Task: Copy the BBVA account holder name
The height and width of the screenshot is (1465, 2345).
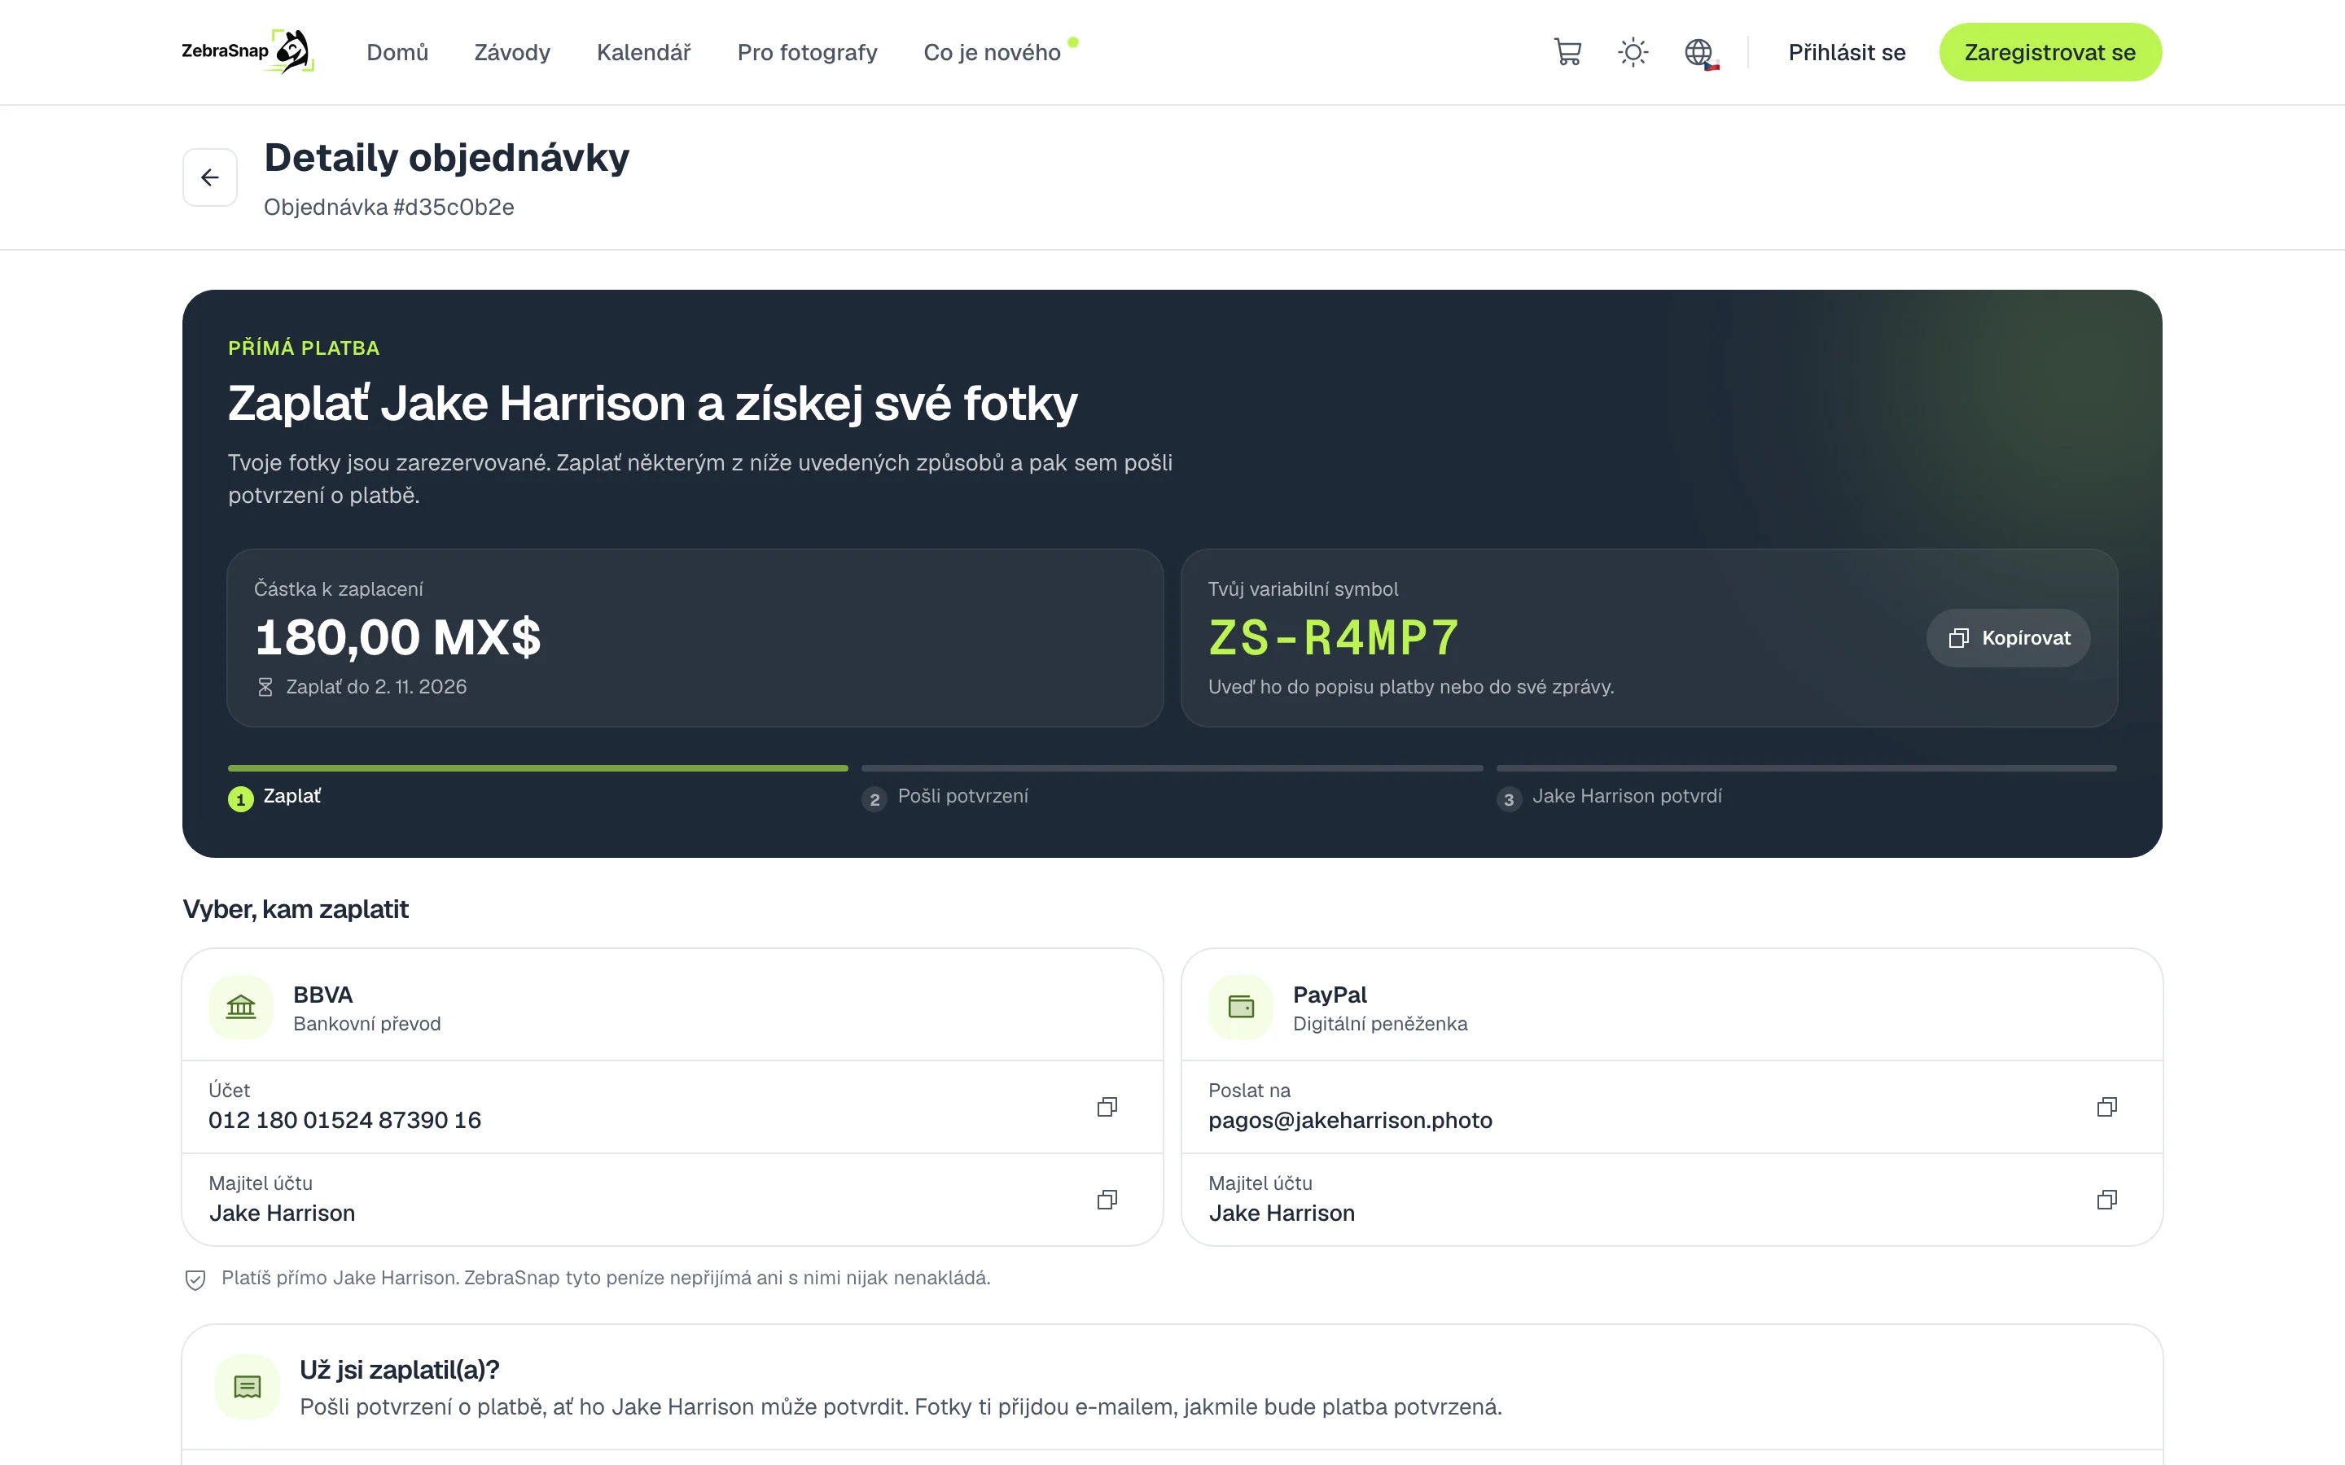Action: [x=1107, y=1200]
